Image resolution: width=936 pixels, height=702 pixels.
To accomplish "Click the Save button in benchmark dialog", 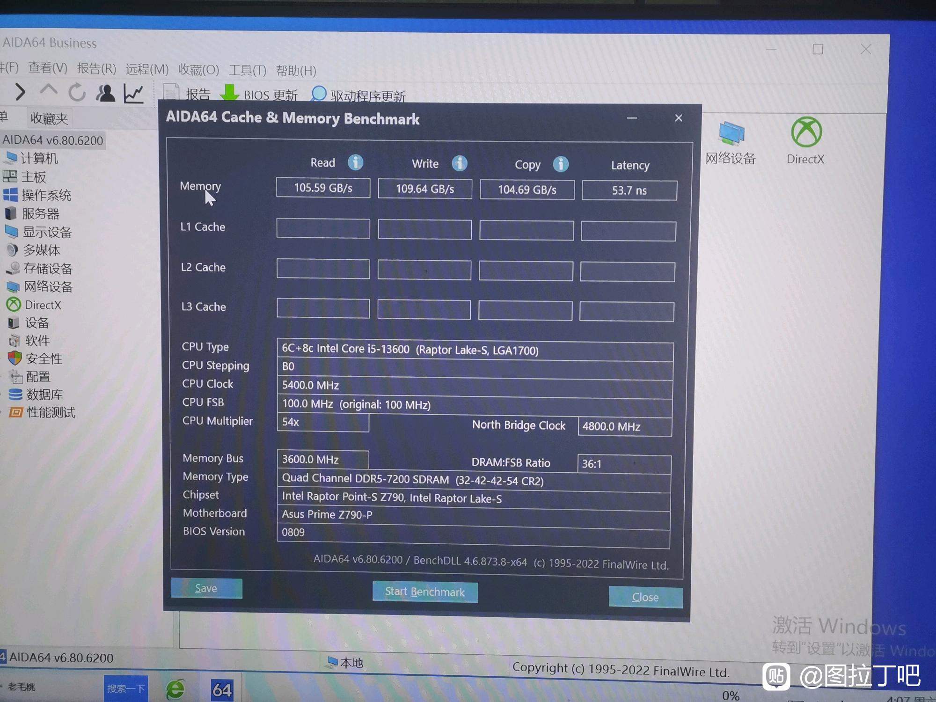I will [206, 588].
